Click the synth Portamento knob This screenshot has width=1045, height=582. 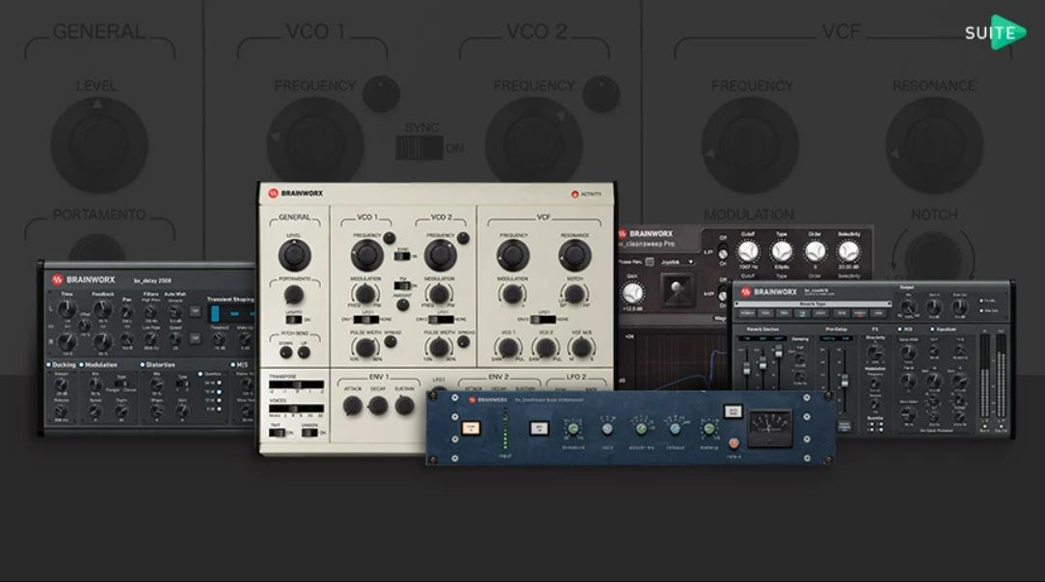click(x=293, y=294)
